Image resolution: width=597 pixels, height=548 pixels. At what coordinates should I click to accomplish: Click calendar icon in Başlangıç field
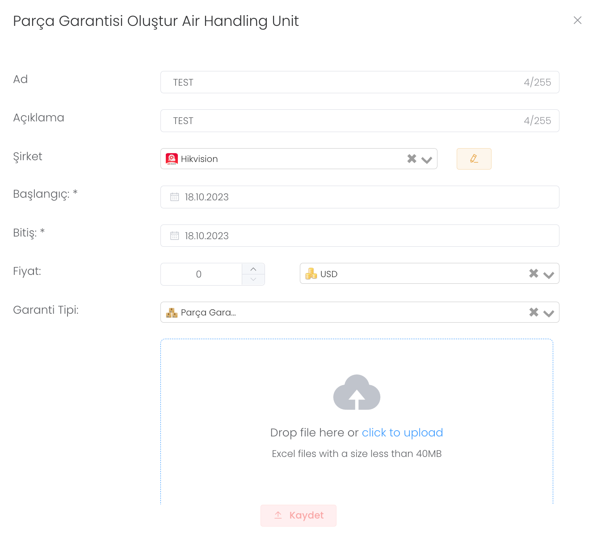[175, 197]
